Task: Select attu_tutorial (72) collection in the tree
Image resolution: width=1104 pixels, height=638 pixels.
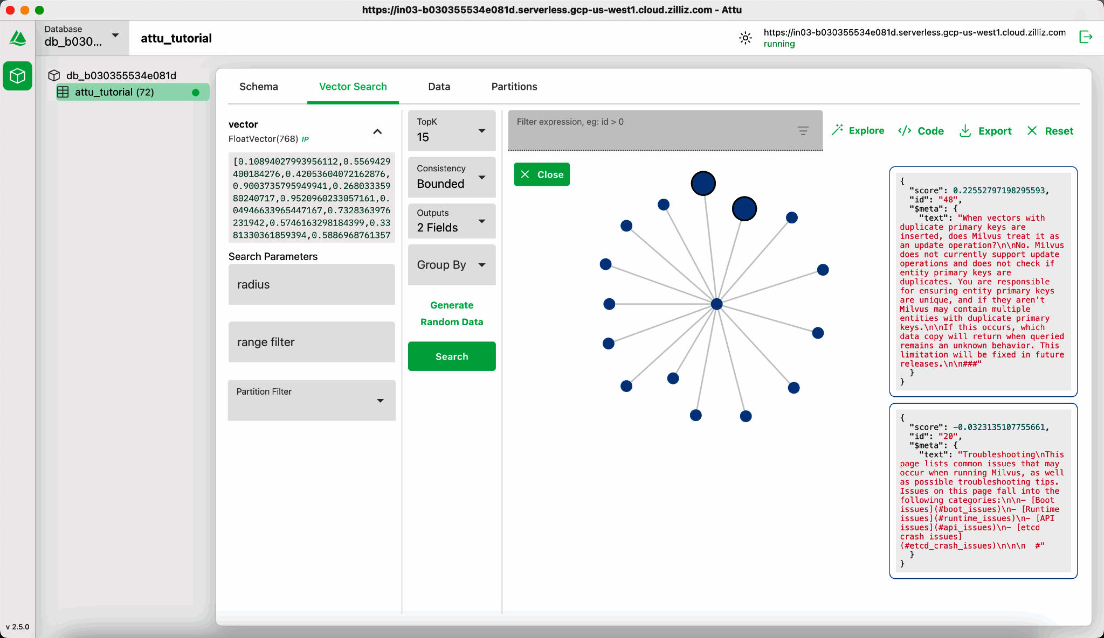Action: coord(114,92)
